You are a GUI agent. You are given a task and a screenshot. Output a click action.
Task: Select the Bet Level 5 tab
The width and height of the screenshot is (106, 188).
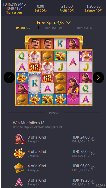[x=84, y=28]
